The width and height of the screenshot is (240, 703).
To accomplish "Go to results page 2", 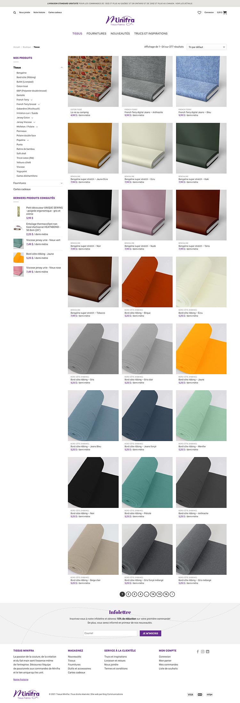I will click(x=128, y=594).
